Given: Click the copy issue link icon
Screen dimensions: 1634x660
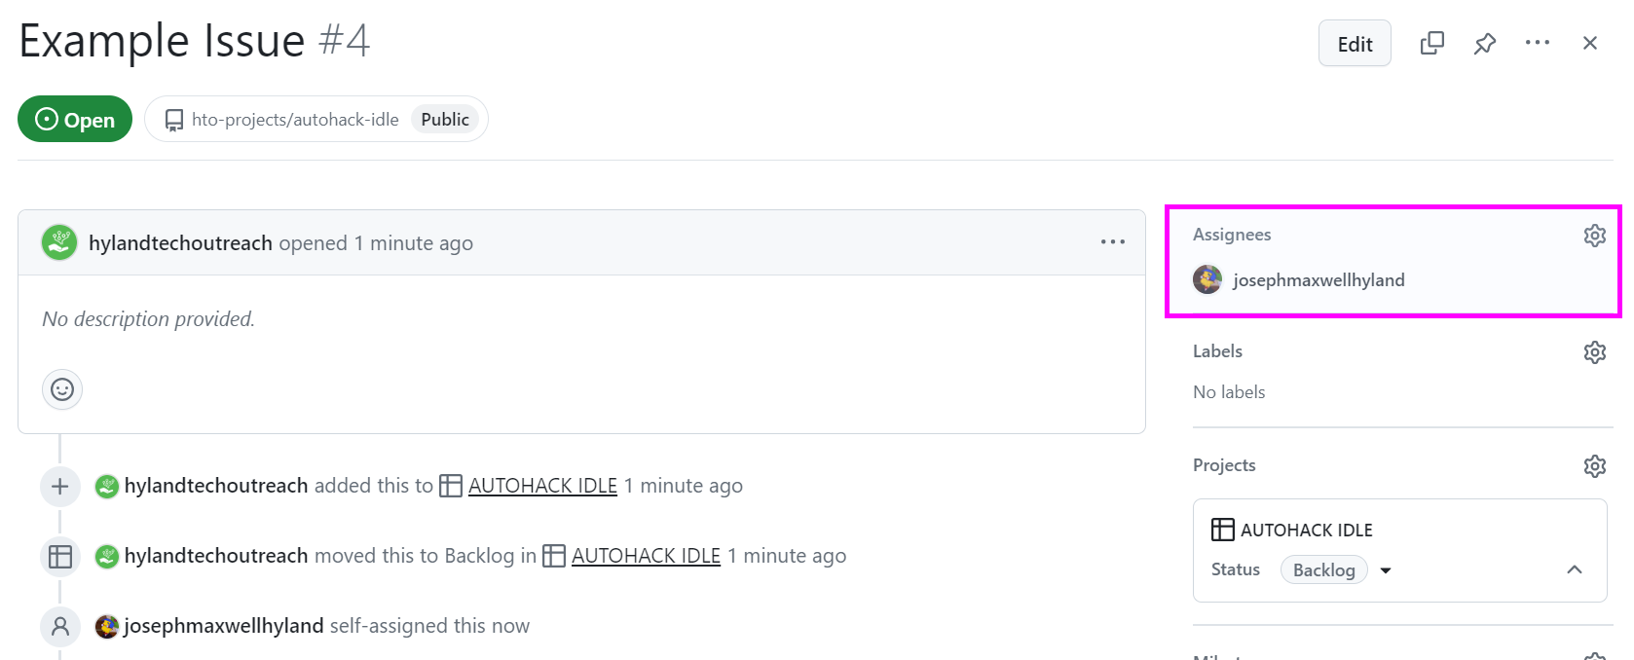Looking at the screenshot, I should (1431, 43).
